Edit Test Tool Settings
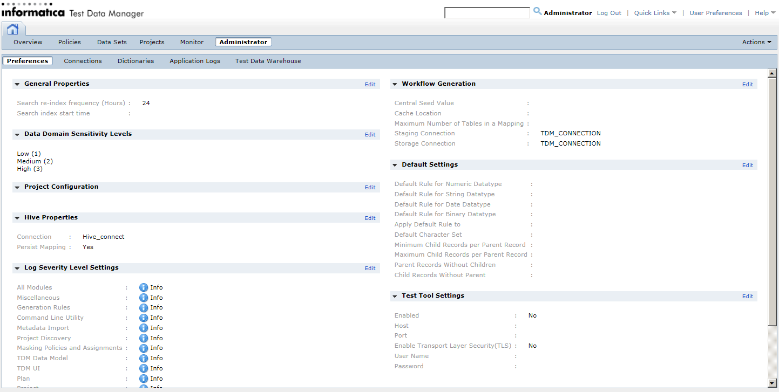 (748, 297)
